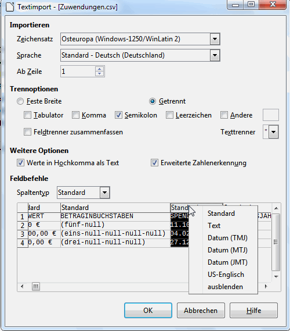The image size is (290, 331).
Task: Choose Standard in the column type menu
Action: [x=221, y=213]
